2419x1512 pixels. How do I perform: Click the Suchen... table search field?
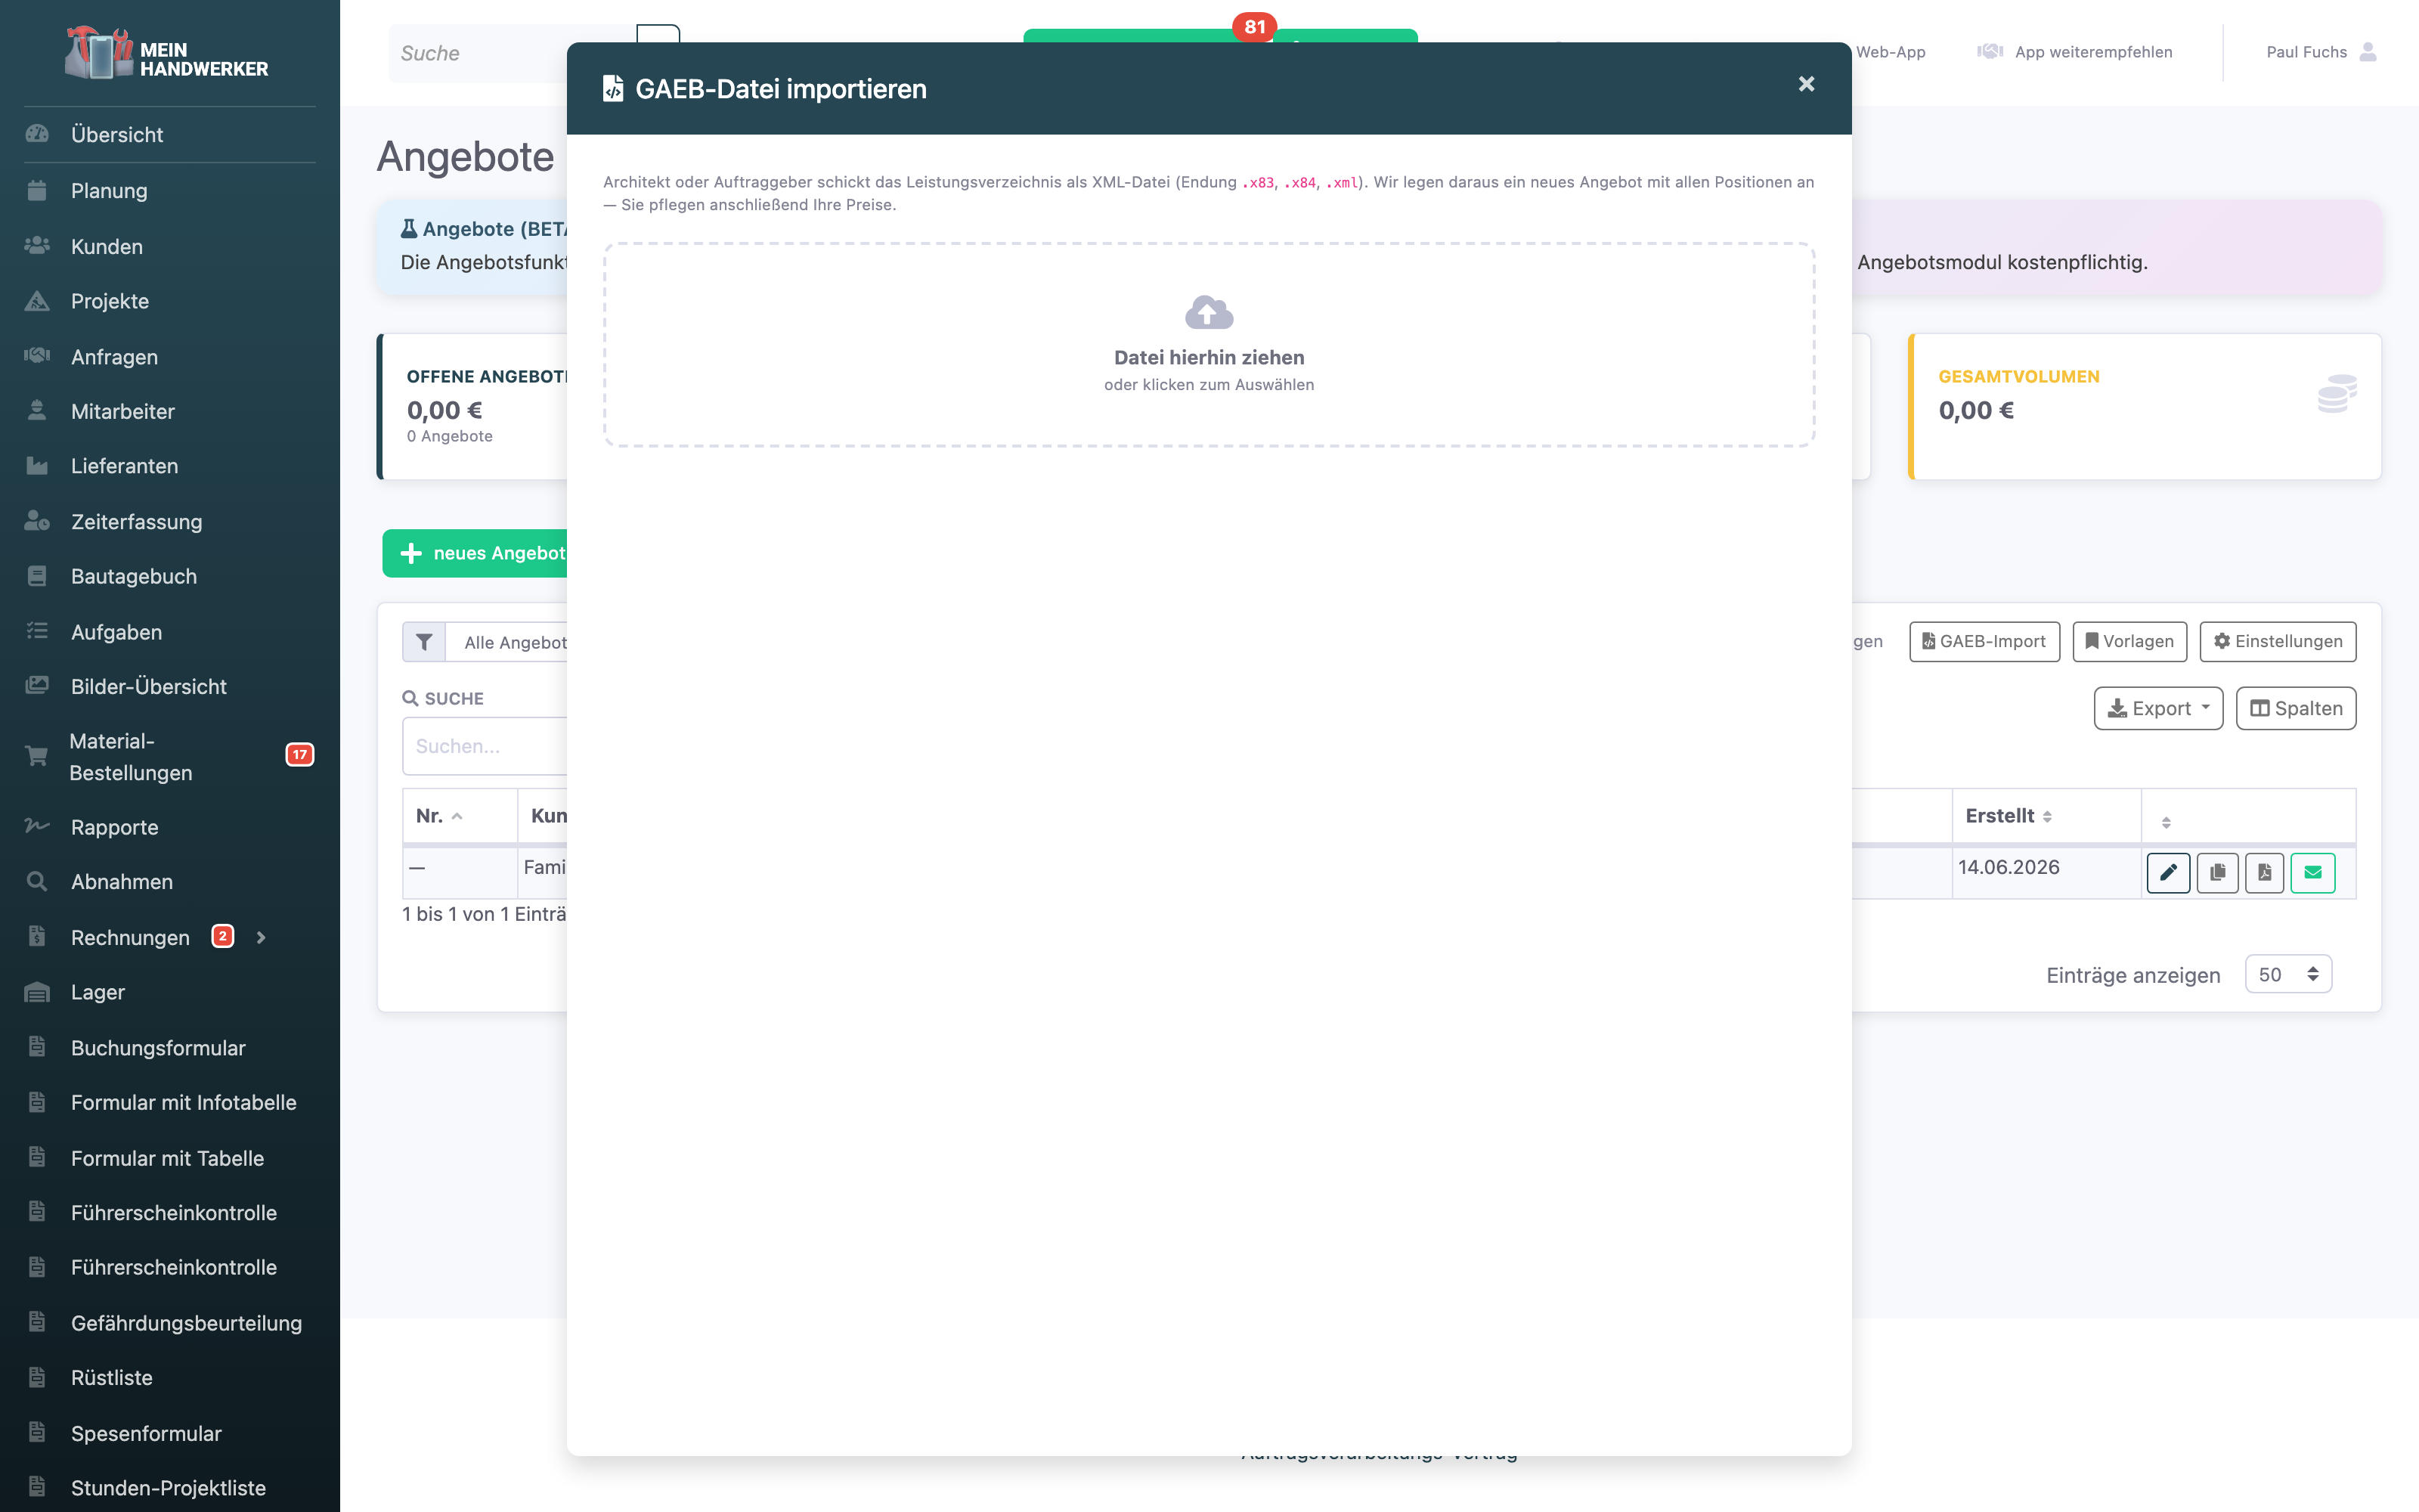pos(485,746)
